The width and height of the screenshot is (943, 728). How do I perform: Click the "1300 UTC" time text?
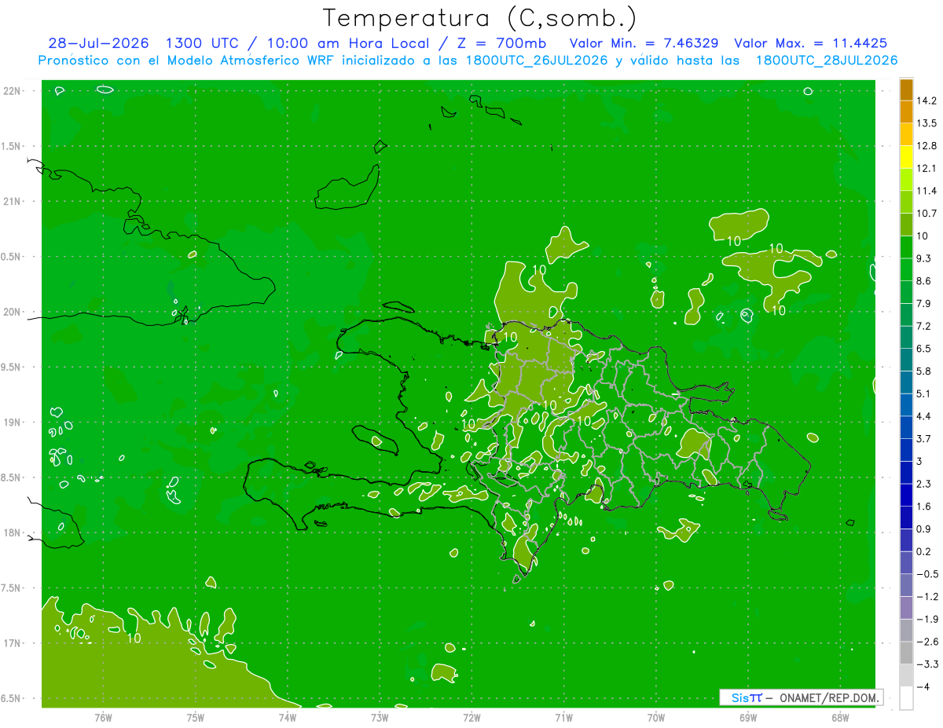coord(202,43)
